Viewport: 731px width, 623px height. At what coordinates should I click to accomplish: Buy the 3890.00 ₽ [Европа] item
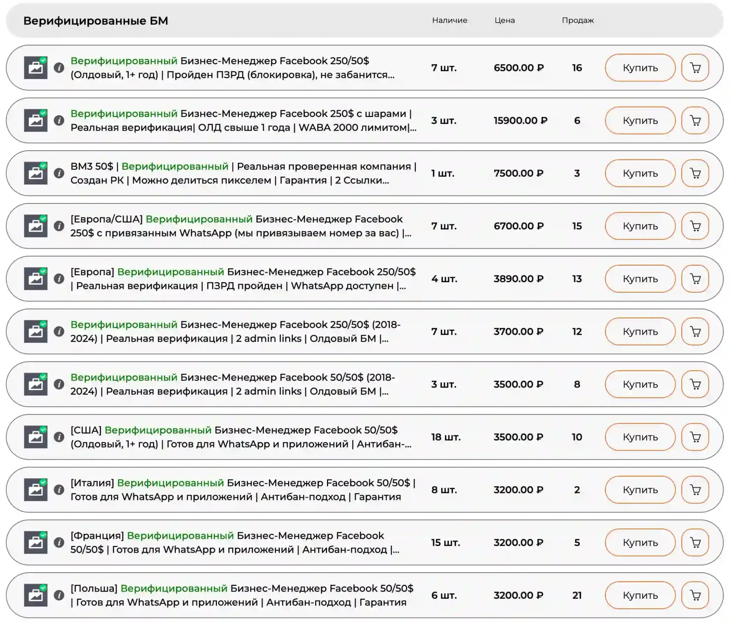640,279
